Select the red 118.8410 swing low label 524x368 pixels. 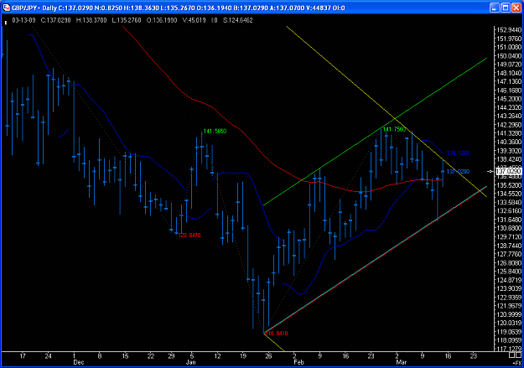coord(277,334)
